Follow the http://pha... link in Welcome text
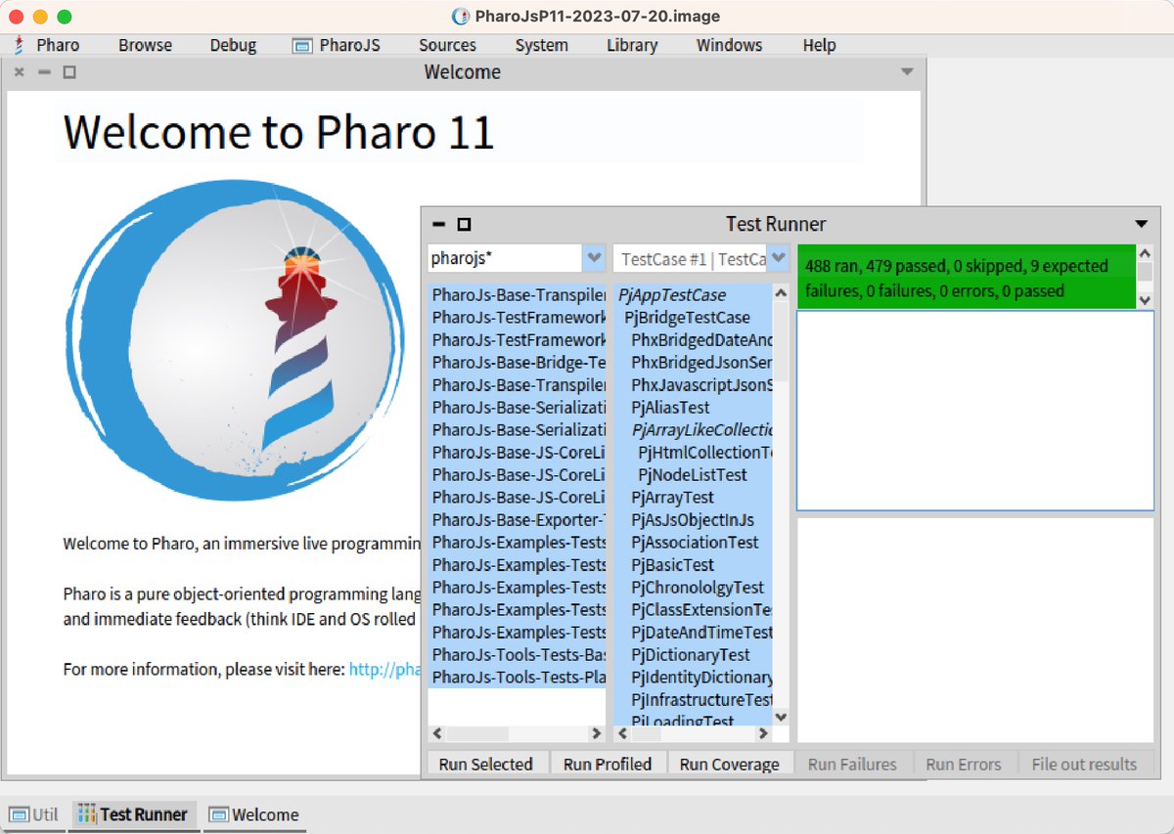 [x=385, y=670]
